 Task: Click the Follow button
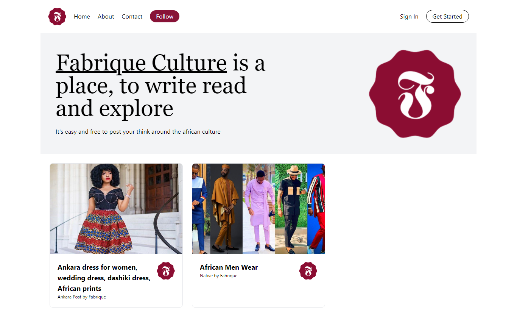(x=165, y=16)
